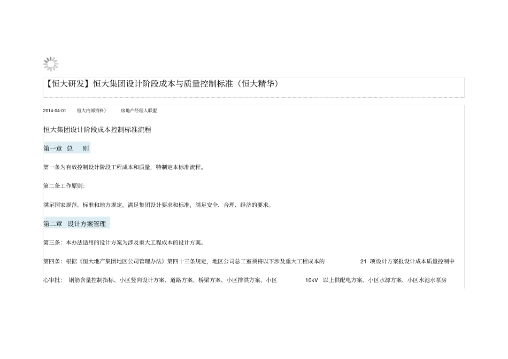Click the paragraph starting 第四条：根据

[x=249, y=261]
